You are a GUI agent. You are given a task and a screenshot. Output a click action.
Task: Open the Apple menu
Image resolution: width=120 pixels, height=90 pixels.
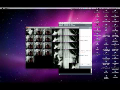tap(2, 8)
